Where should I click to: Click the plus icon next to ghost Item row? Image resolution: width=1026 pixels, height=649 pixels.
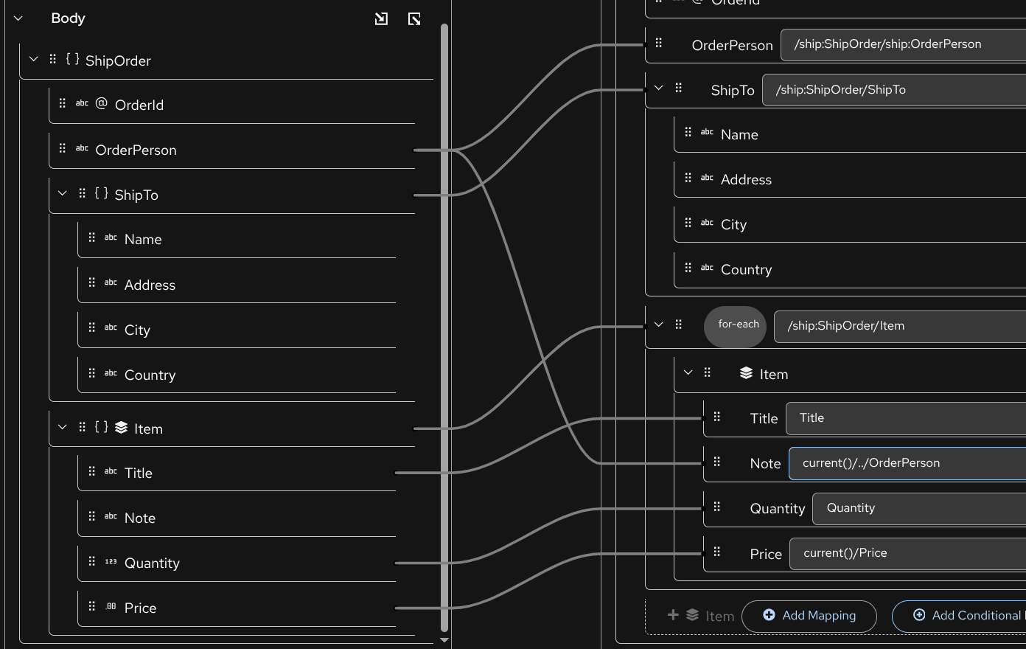(x=673, y=615)
